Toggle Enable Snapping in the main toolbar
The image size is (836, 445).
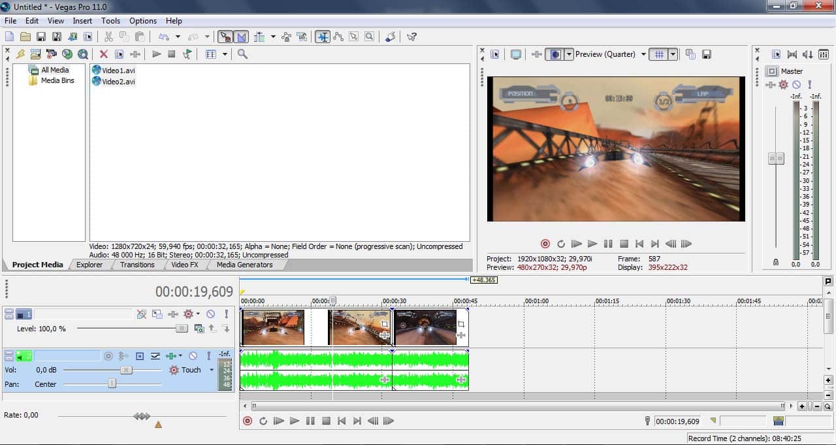pyautogui.click(x=225, y=37)
